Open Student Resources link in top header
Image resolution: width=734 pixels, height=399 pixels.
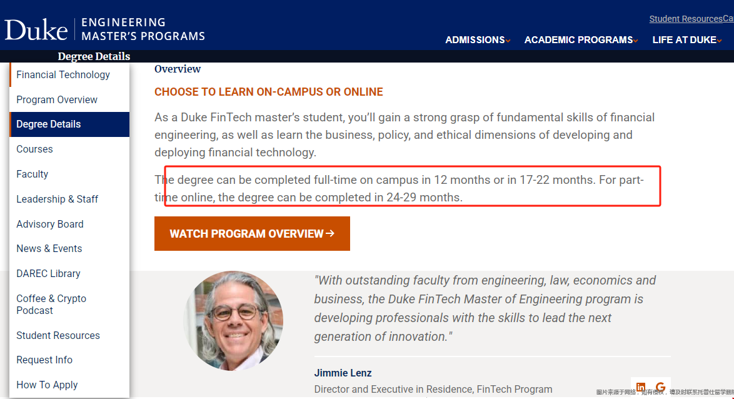686,19
